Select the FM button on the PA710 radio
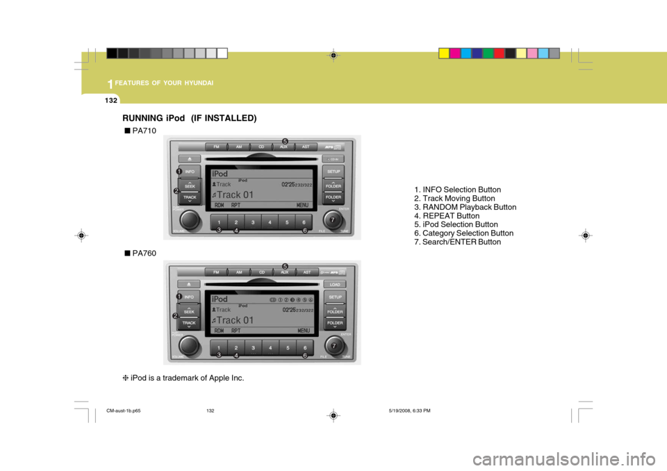The height and width of the screenshot is (471, 667). pyautogui.click(x=217, y=147)
